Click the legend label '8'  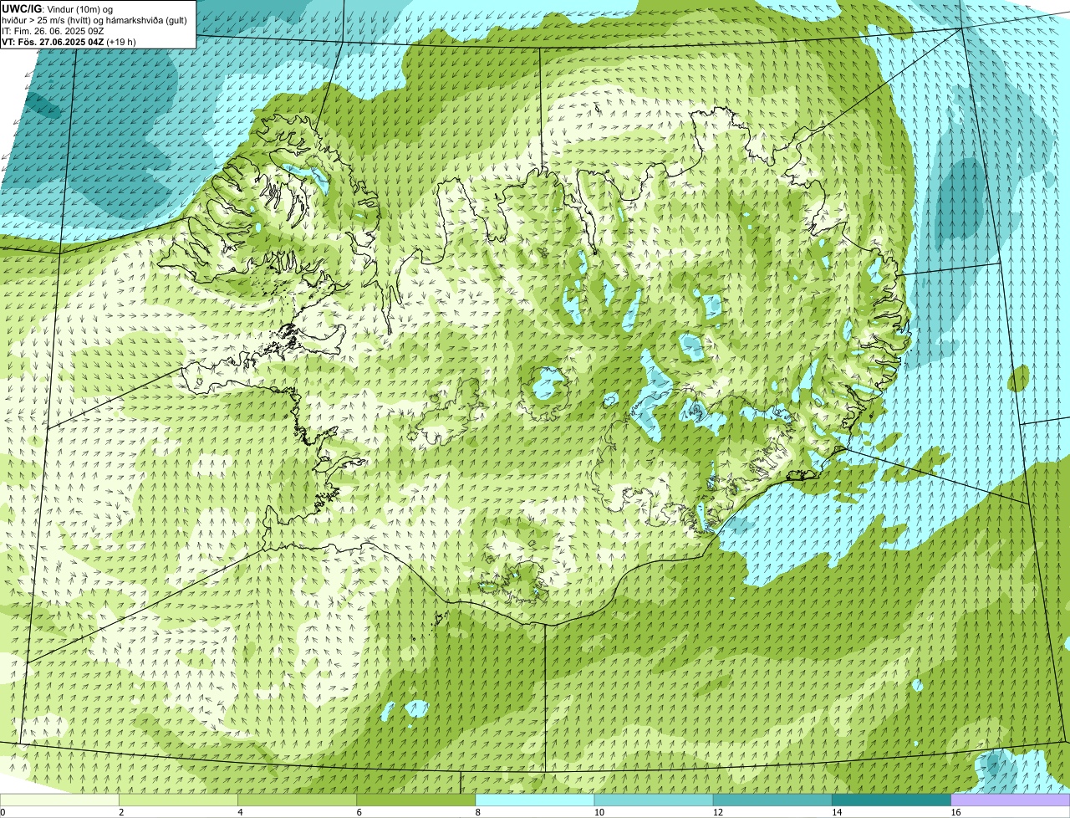point(478,812)
